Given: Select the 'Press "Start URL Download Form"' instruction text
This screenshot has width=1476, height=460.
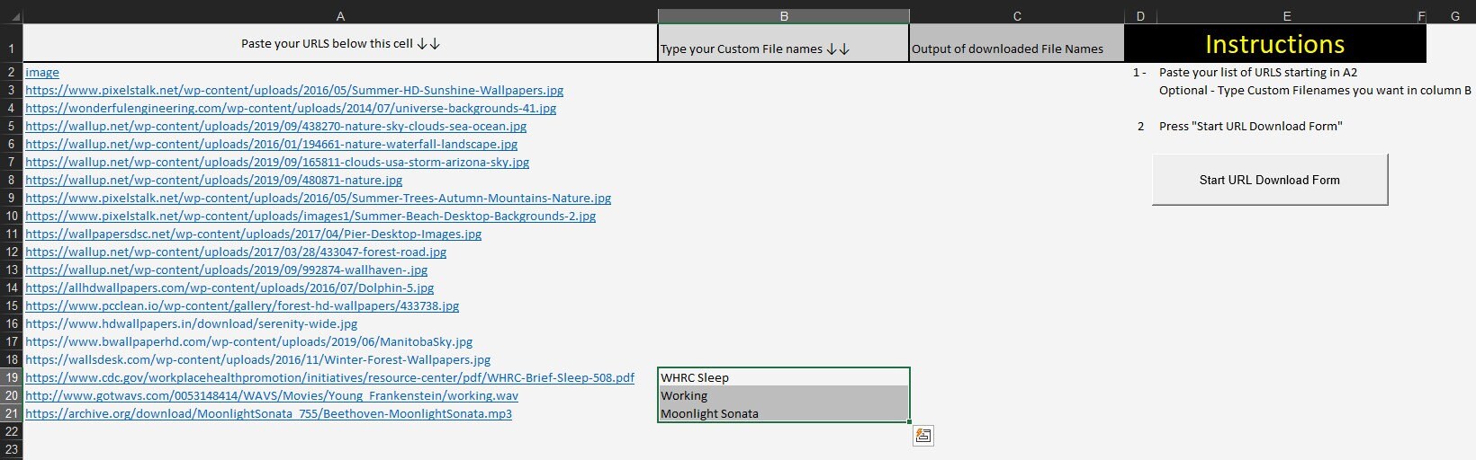Looking at the screenshot, I should coord(1250,126).
